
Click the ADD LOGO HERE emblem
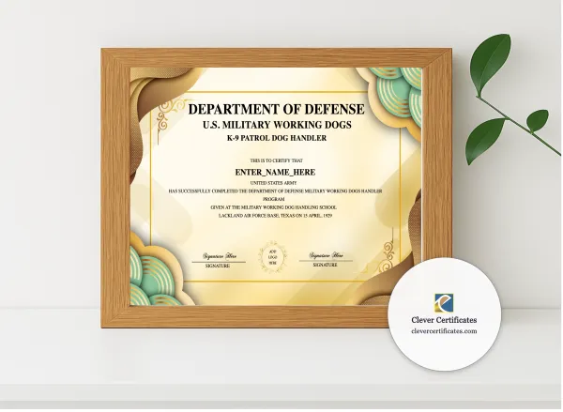pos(272,257)
